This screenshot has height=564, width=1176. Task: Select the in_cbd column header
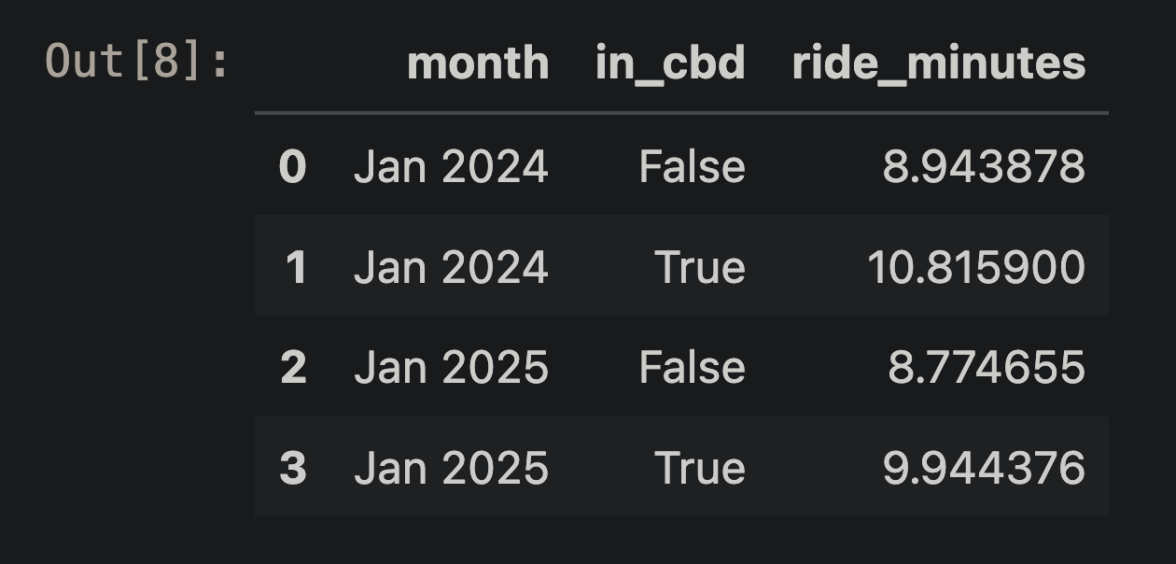[670, 63]
